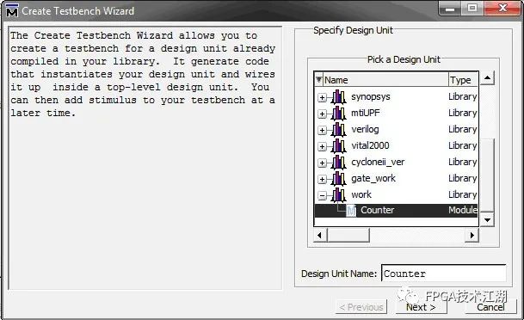Click the gate_work library icon
This screenshot has width=524, height=320.
pyautogui.click(x=338, y=179)
